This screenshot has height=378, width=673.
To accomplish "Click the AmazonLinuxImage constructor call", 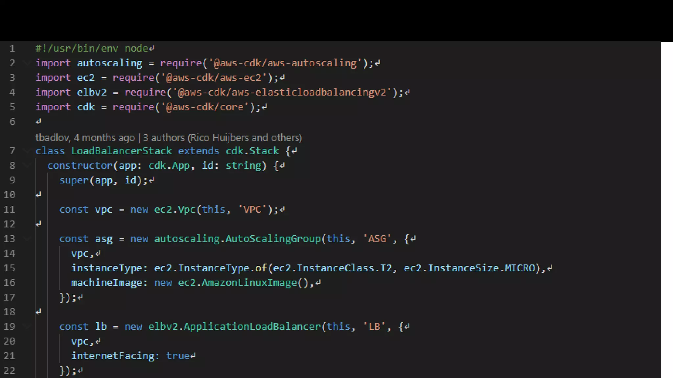I will [249, 283].
